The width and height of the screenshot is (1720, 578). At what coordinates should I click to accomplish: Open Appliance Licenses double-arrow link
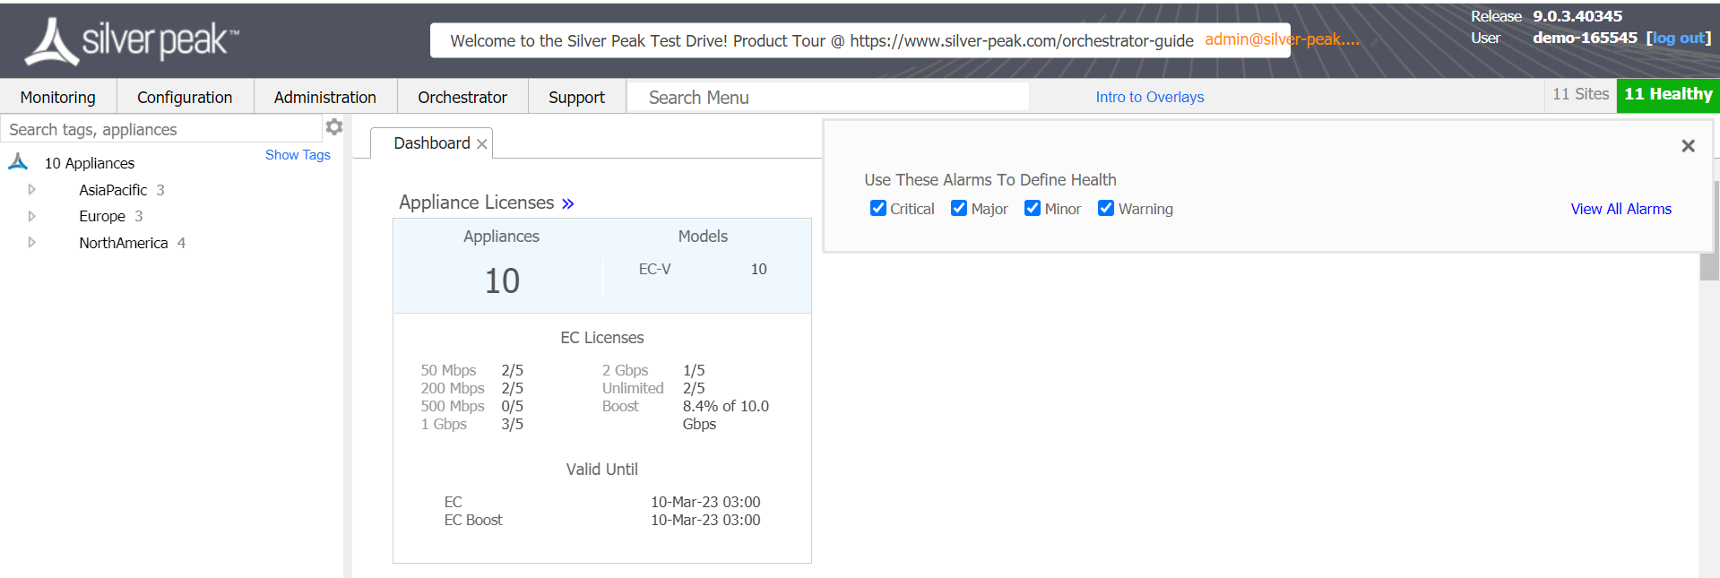click(567, 203)
